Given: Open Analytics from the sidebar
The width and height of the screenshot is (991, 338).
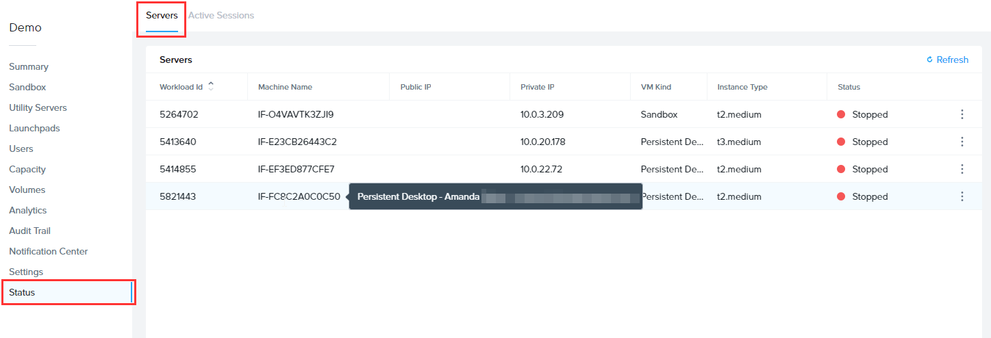Looking at the screenshot, I should coord(28,210).
